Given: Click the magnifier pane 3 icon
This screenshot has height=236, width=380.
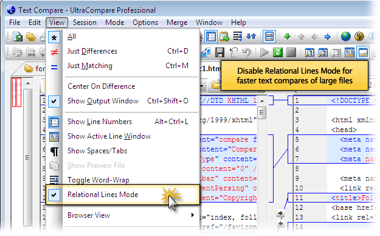Looking at the screenshot, I should coord(336,52).
